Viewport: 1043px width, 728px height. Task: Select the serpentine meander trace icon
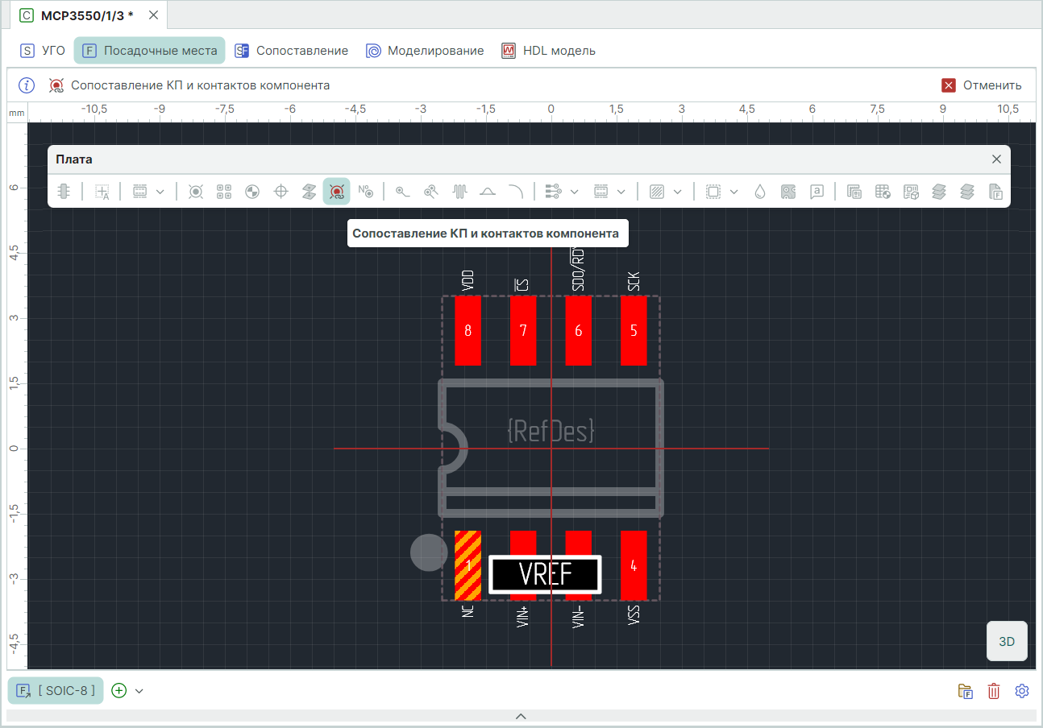point(459,192)
